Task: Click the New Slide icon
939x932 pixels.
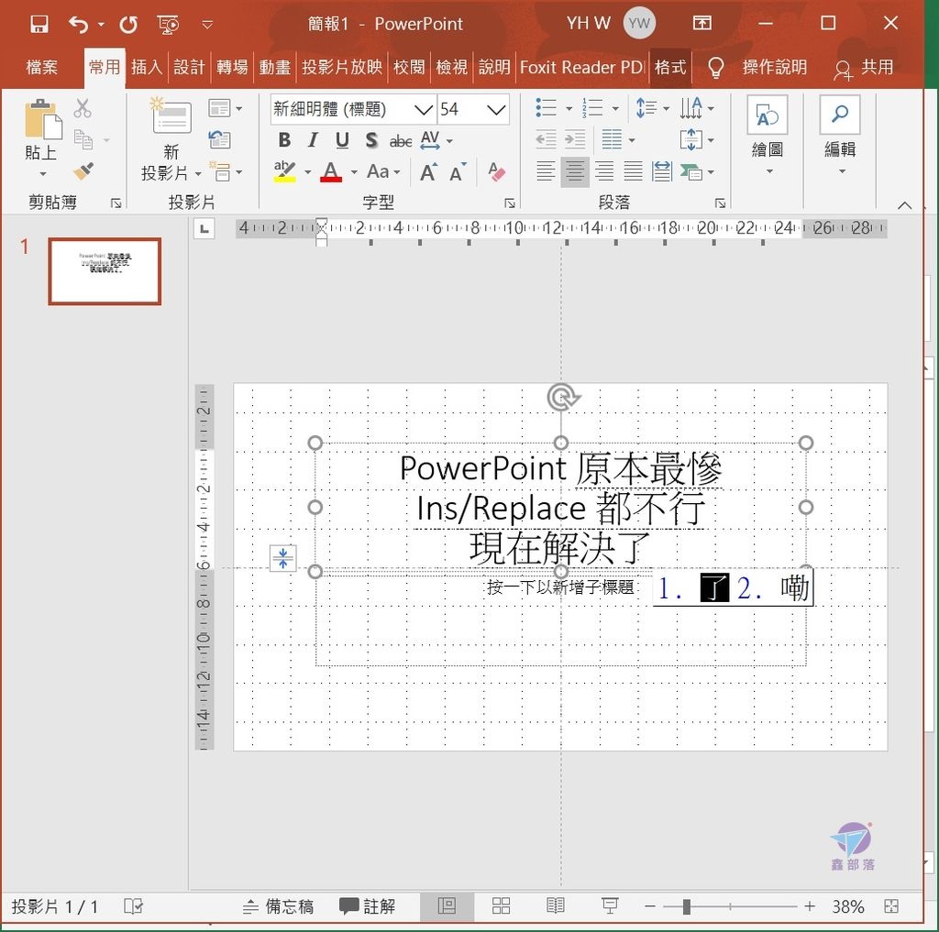Action: click(171, 115)
